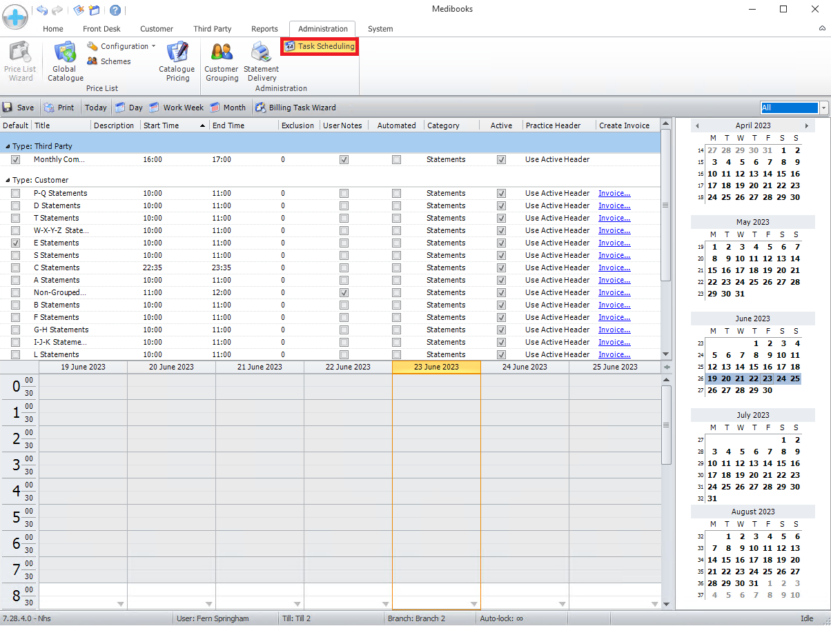Collapse the Type: Customer group

[x=8, y=181]
